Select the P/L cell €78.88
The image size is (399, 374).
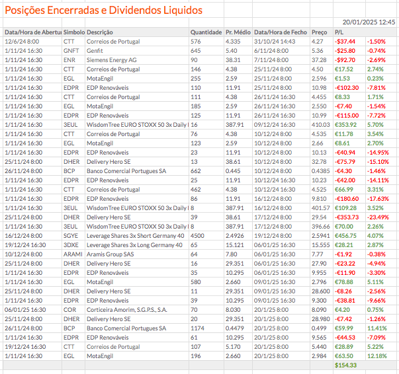(x=344, y=282)
